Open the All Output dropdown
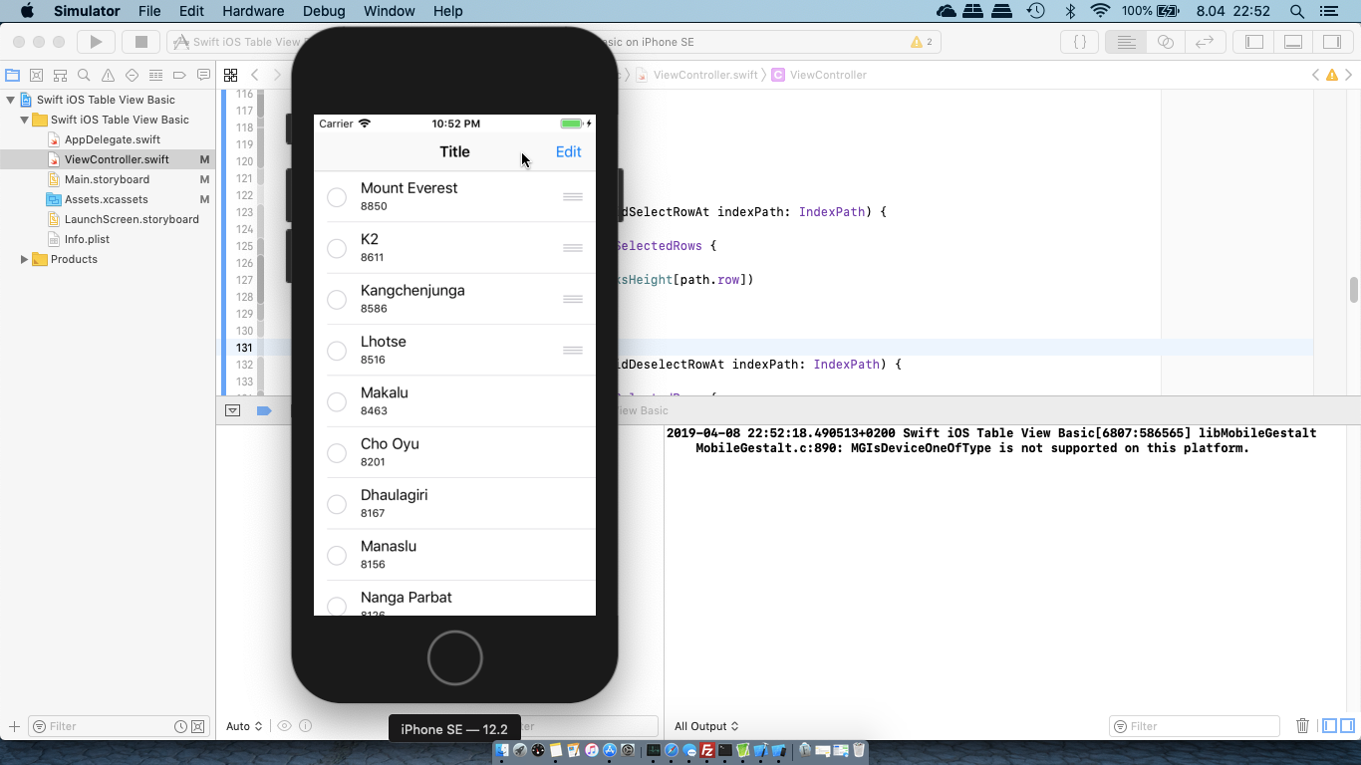 [x=706, y=726]
